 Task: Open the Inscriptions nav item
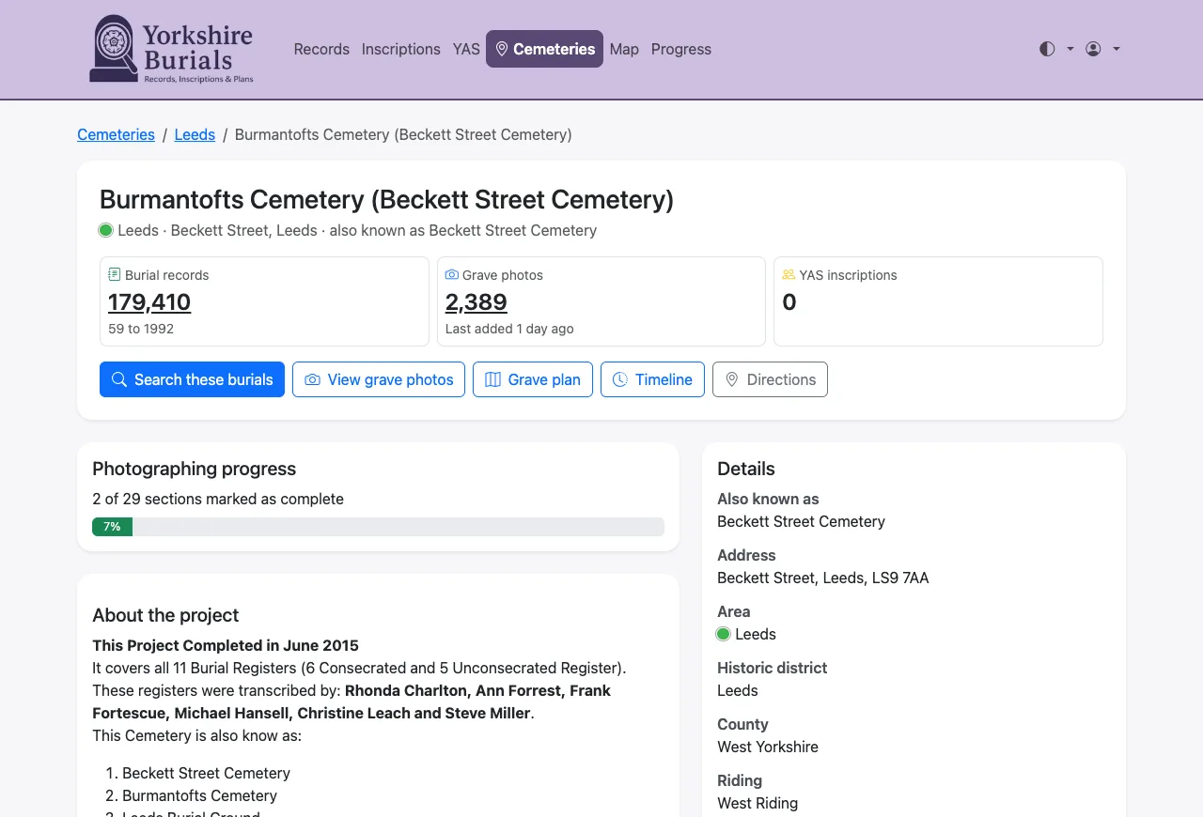[401, 49]
